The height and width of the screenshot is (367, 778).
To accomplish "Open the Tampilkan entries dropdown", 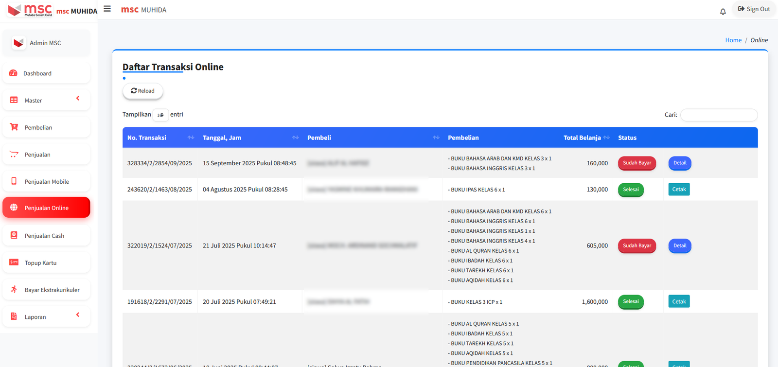I will pos(160,115).
